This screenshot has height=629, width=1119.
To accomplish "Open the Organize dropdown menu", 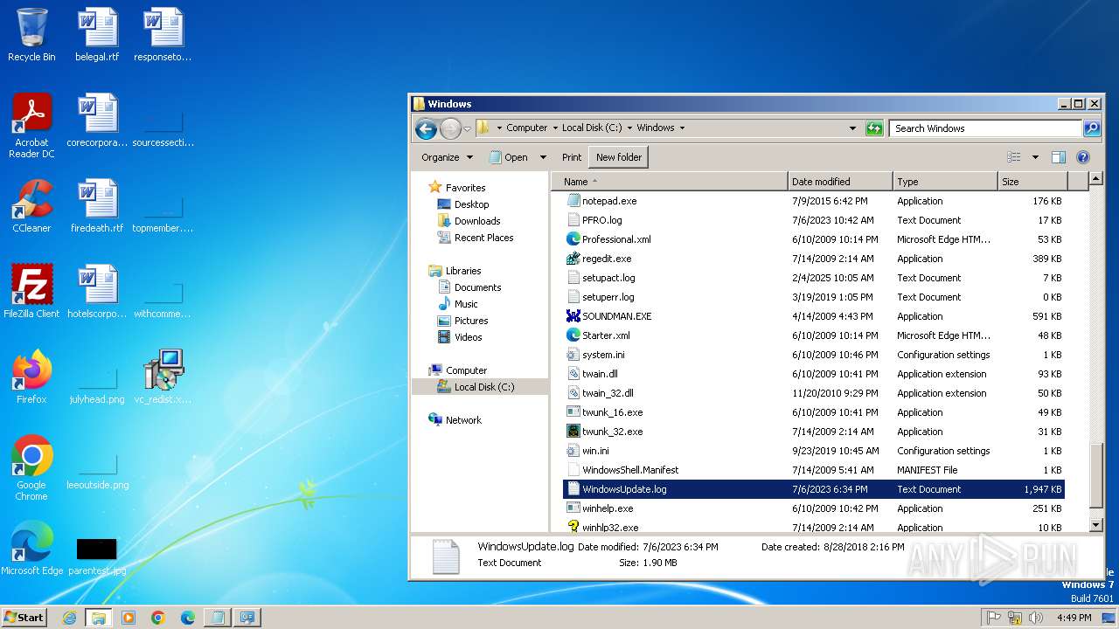I will point(447,157).
